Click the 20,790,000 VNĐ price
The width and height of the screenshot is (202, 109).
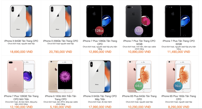click(60, 52)
